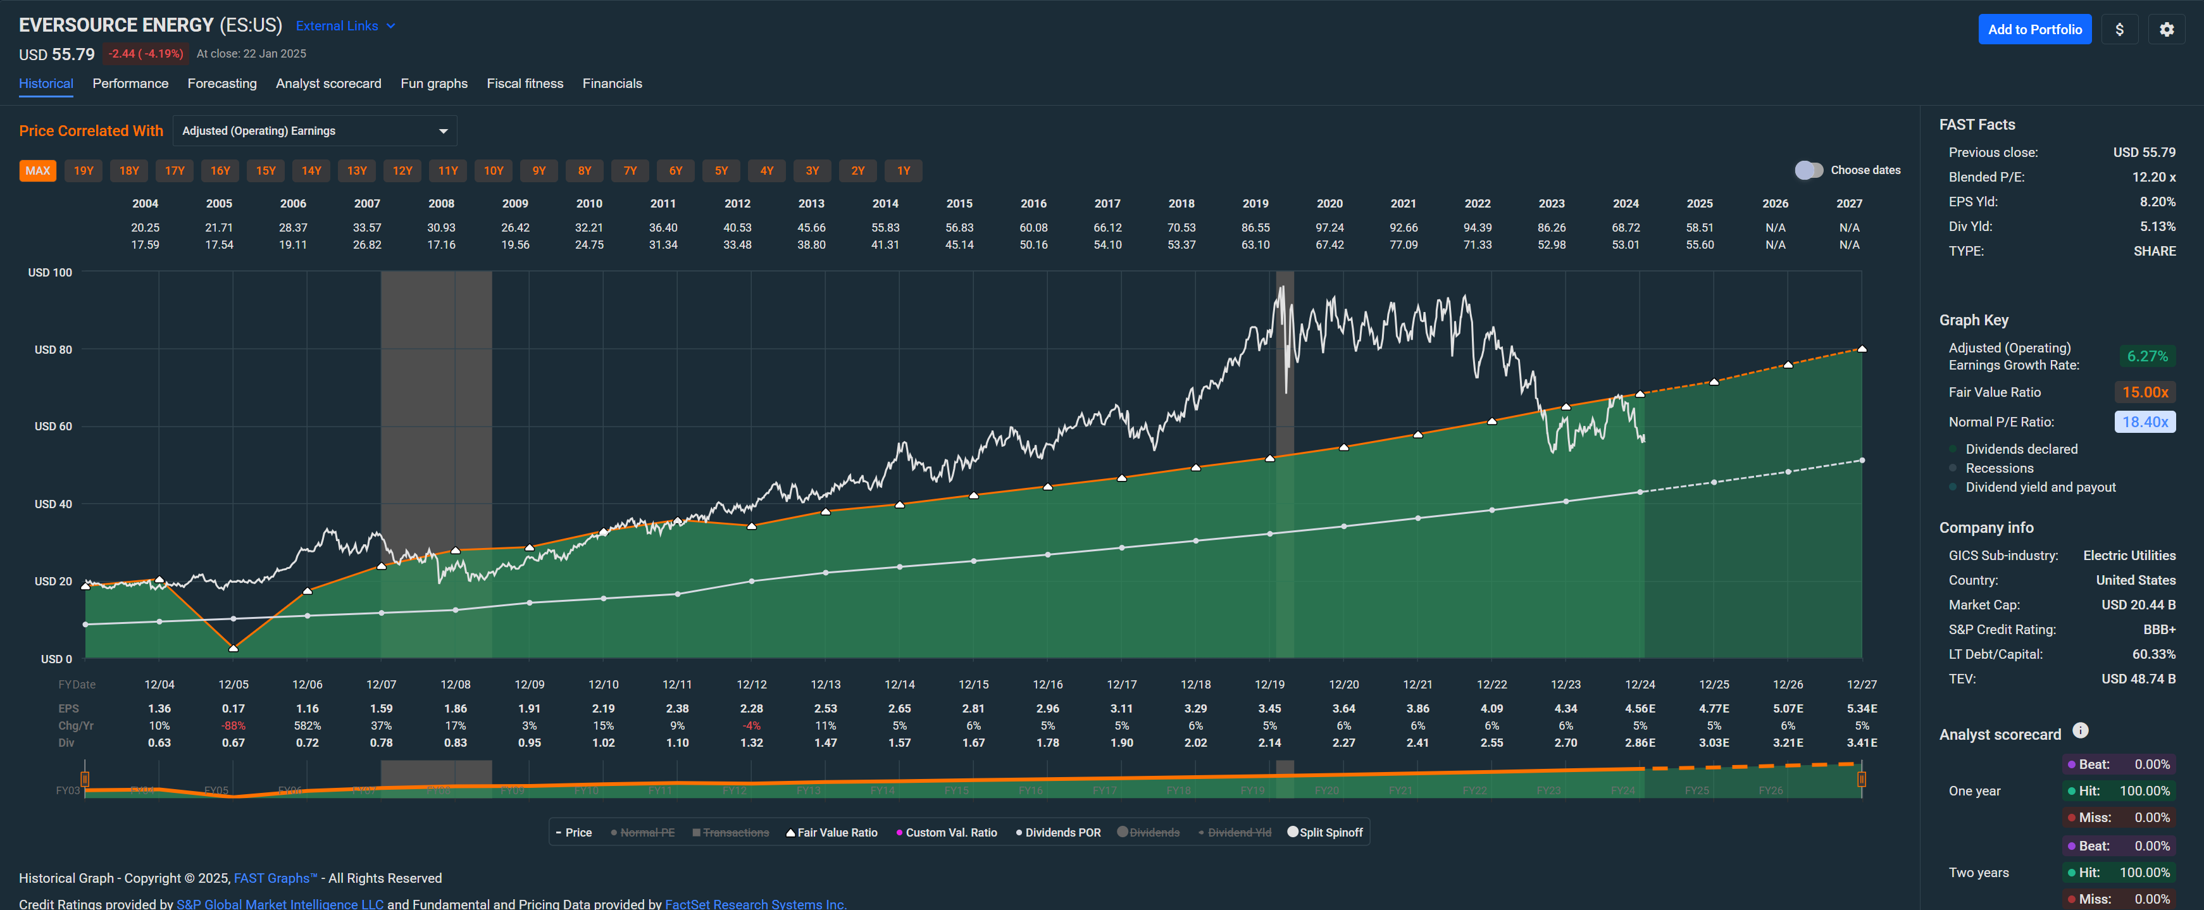Screen dimensions: 2204x910
Task: Select 19Y time range
Action: coord(83,170)
